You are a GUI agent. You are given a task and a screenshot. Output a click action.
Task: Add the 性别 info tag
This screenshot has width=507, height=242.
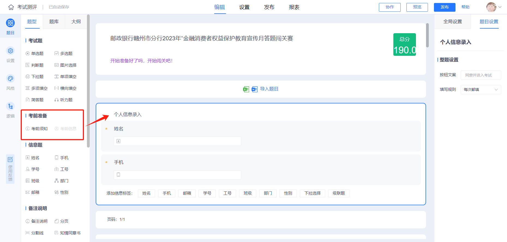coord(288,193)
